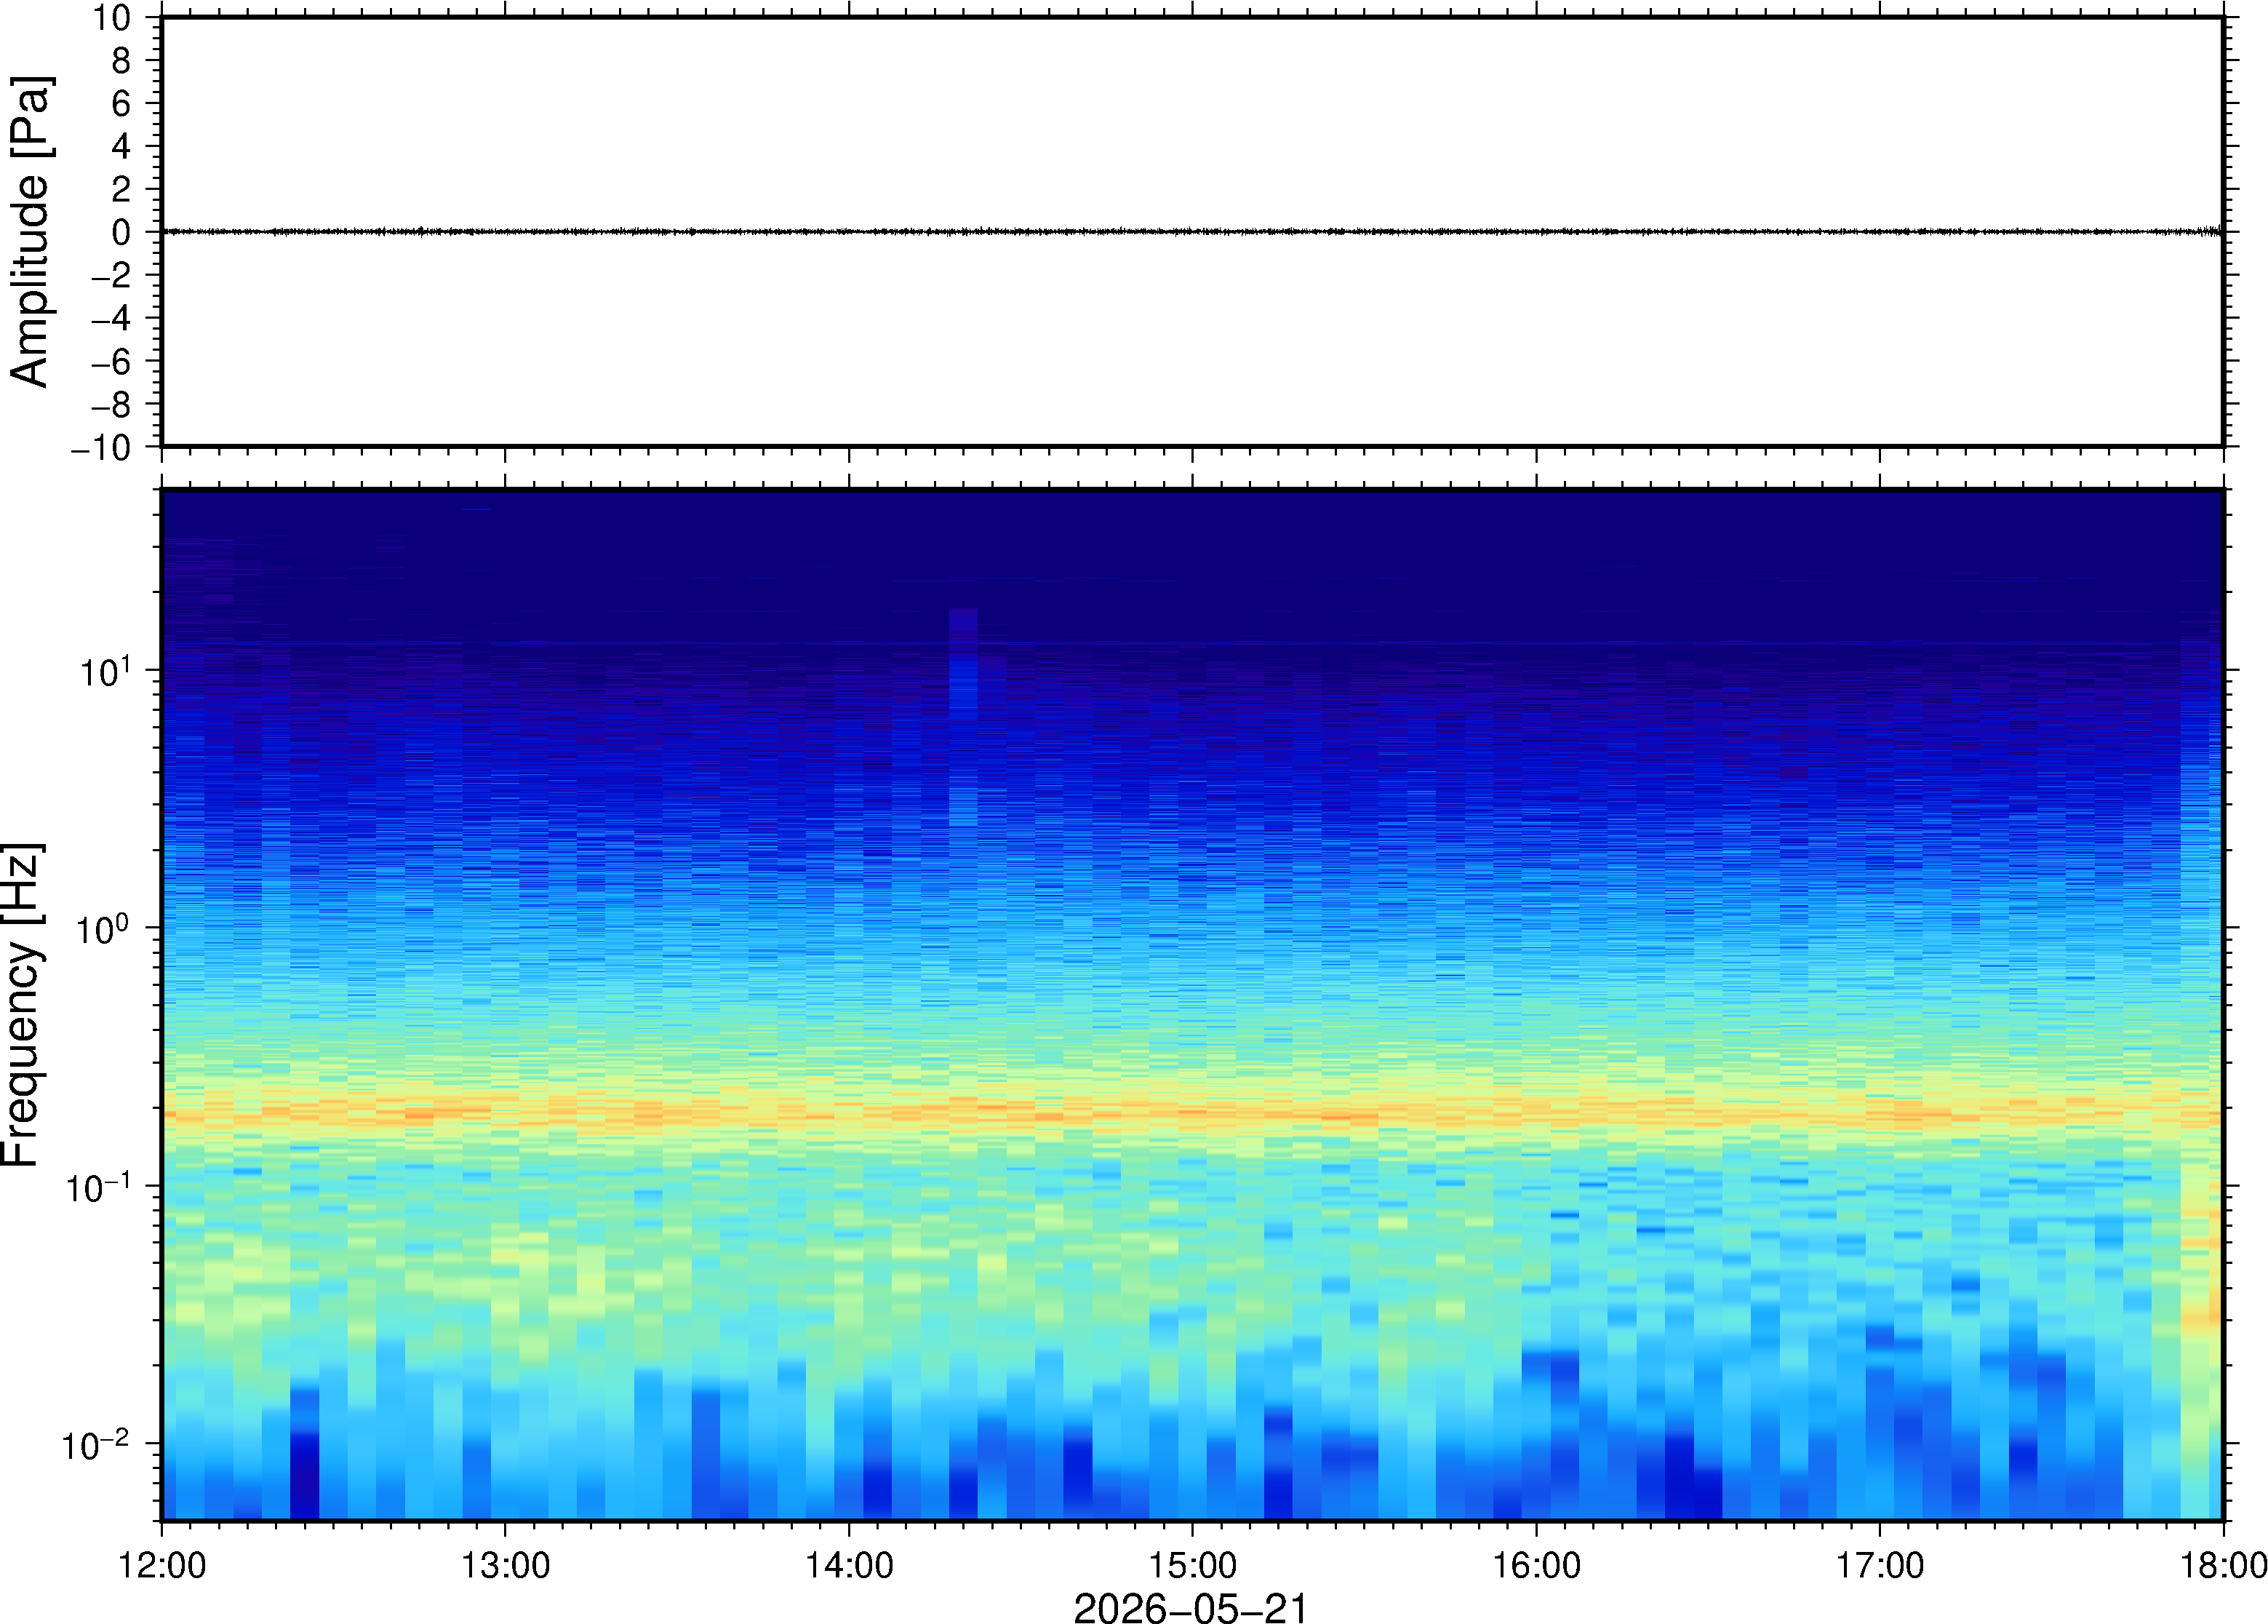Click the Frequency [Hz] axis title

pos(22,1005)
